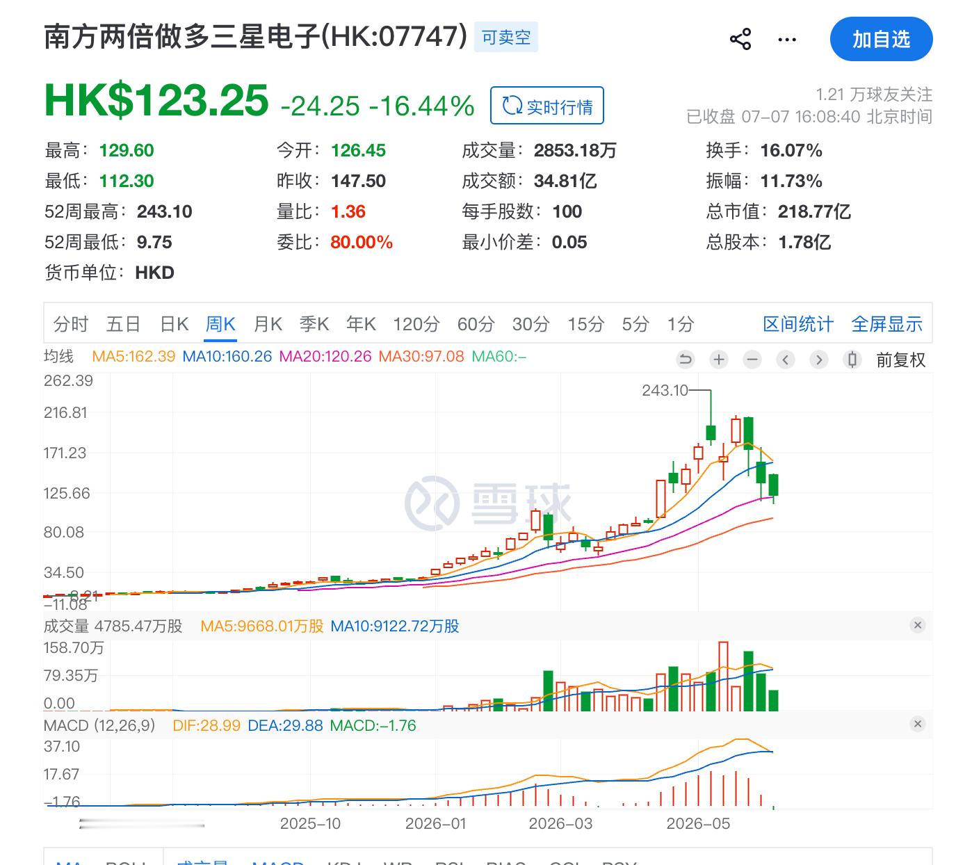
Task: Select the 周K weekly chart tab
Action: click(220, 324)
